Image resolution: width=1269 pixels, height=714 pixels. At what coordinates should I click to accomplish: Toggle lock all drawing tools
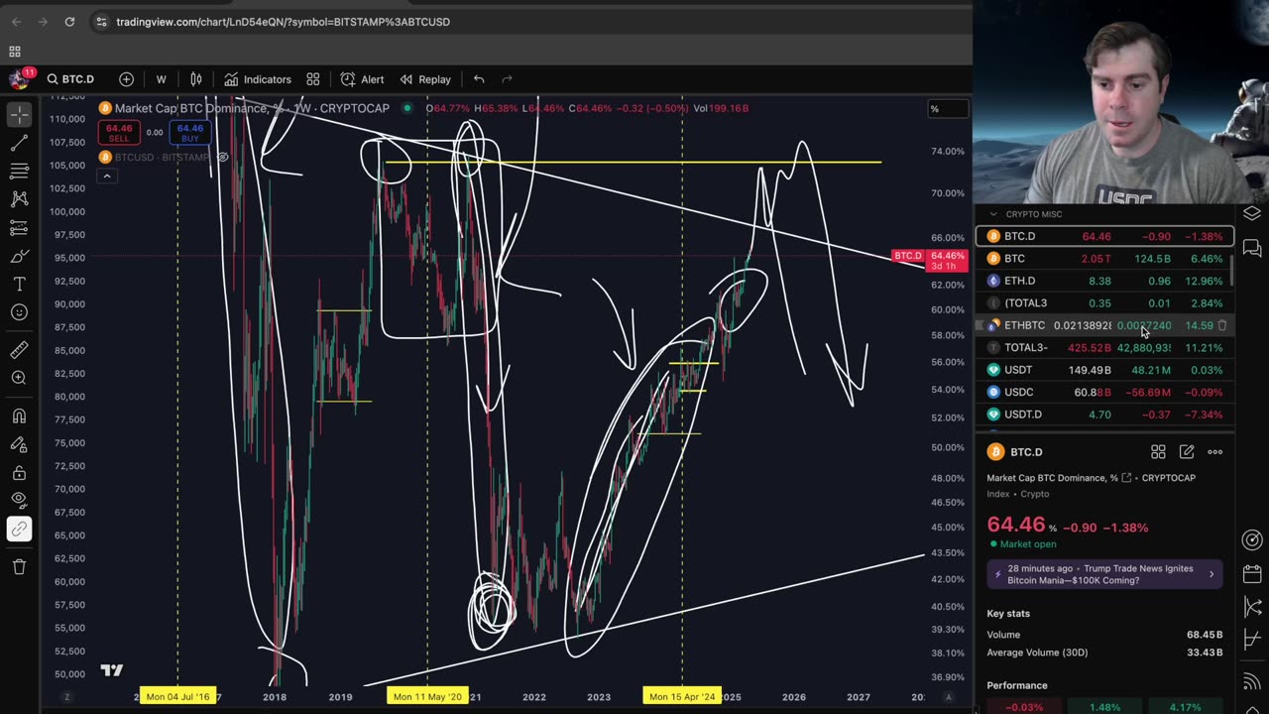19,473
